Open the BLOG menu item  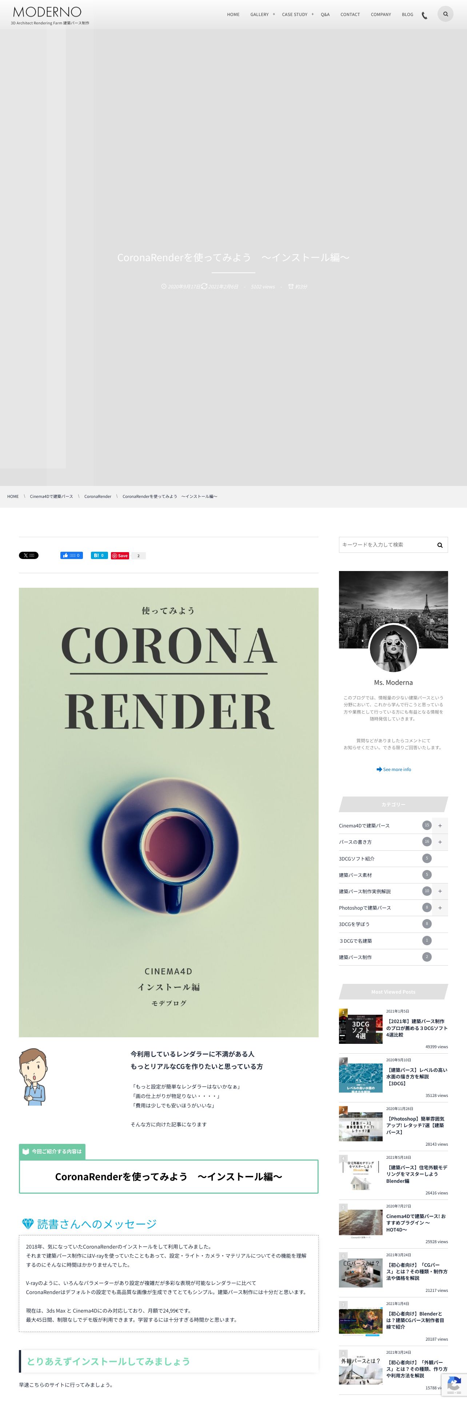tap(407, 15)
